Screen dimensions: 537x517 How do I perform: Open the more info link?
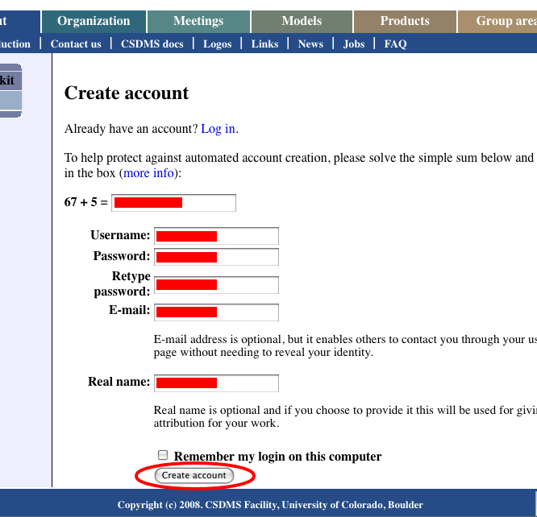pos(149,173)
